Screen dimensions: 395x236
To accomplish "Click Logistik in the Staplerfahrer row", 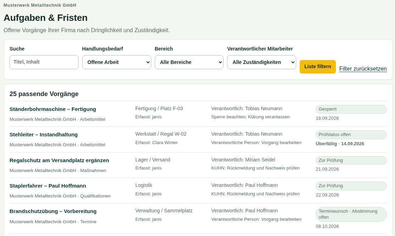I will click(143, 185).
